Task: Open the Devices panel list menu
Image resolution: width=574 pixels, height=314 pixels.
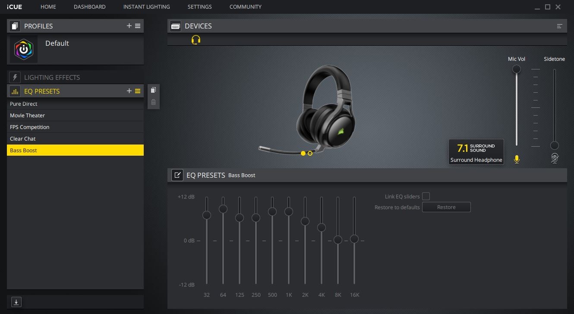Action: coord(559,26)
